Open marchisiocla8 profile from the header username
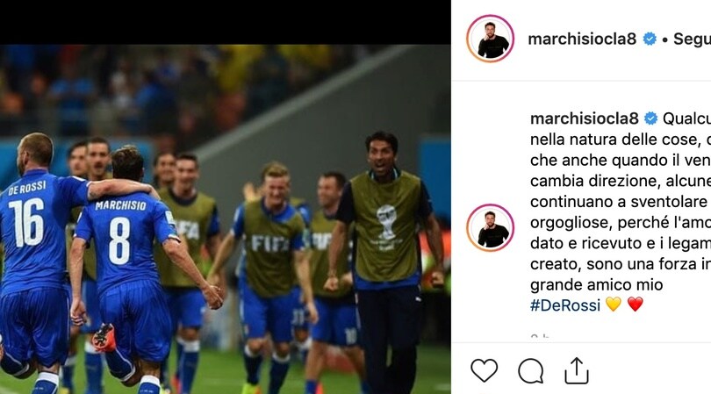This screenshot has width=711, height=394. click(x=582, y=39)
